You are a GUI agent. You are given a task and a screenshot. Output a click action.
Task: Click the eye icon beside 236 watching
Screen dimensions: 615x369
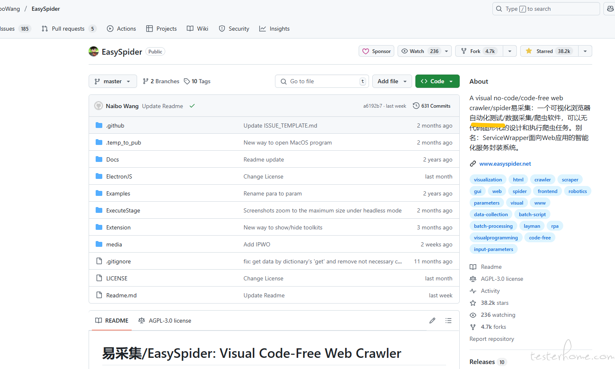[x=473, y=315]
